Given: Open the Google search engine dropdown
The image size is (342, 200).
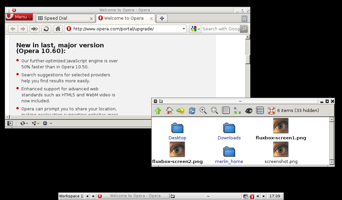Looking at the screenshot, I should (x=195, y=29).
